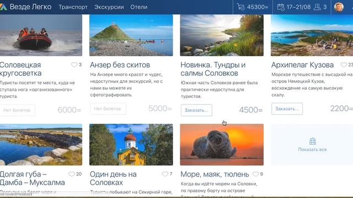
Task: Open the Тундры и салмы shoreline photo
Action: [222, 35]
